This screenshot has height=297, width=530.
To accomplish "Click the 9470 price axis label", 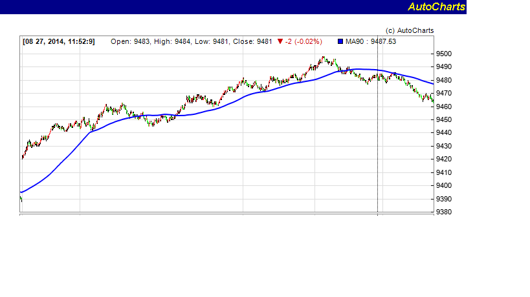I will [444, 93].
